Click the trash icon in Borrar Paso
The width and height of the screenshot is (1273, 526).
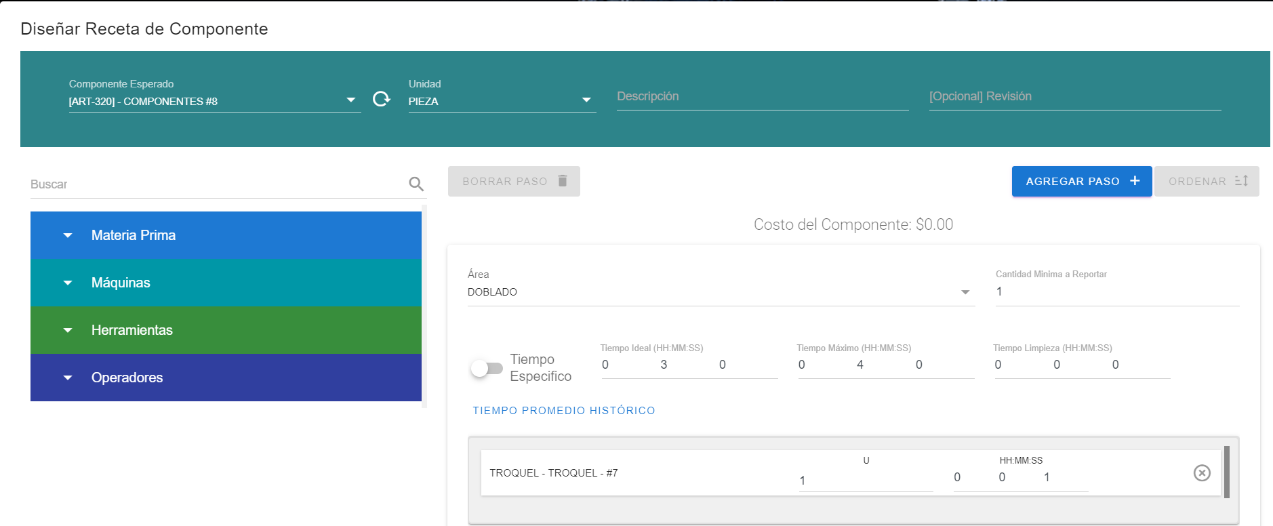(x=563, y=181)
